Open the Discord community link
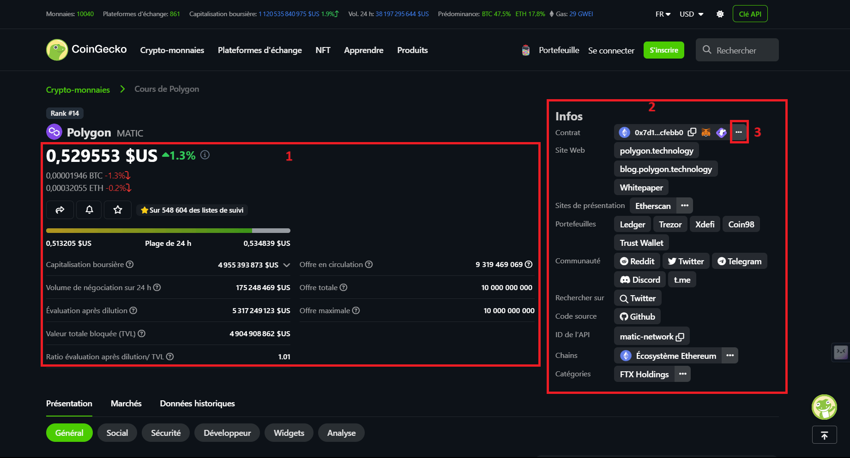This screenshot has width=850, height=458. [640, 280]
